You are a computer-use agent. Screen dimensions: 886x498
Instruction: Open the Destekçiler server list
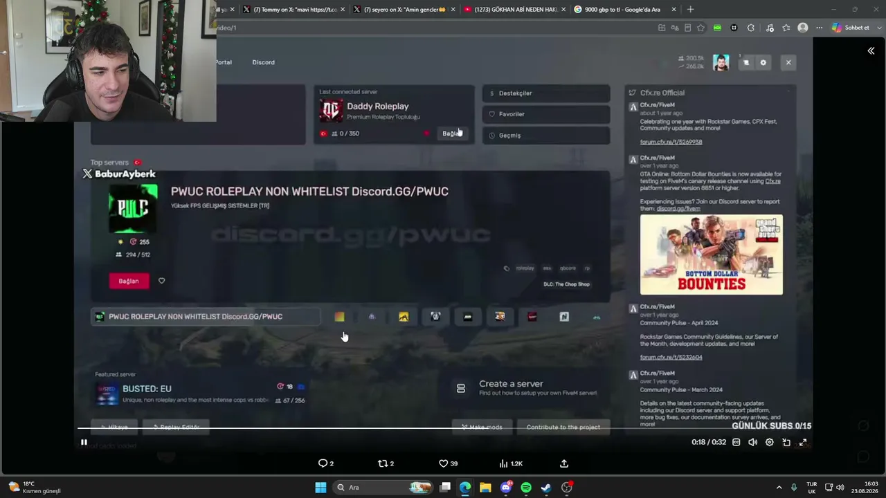pos(546,93)
